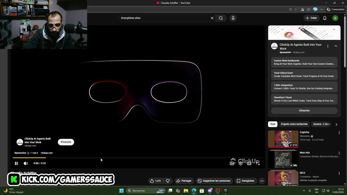Select D'après votre recherche chip
Screen dimensions: 347x195
[x=294, y=124]
